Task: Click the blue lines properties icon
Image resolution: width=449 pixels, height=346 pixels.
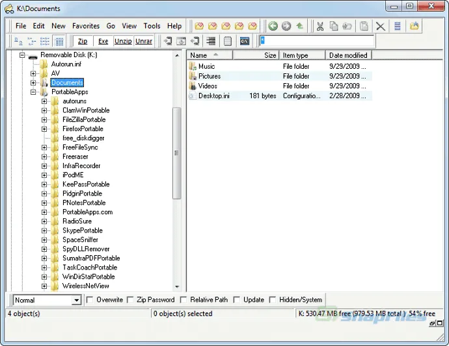Action: click(x=397, y=26)
